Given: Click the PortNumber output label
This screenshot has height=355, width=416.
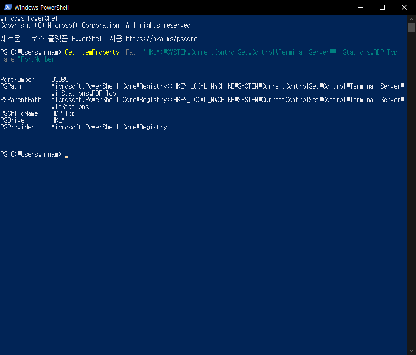Looking at the screenshot, I should (x=17, y=80).
